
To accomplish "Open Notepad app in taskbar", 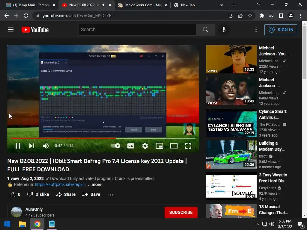I will [x=52, y=224].
